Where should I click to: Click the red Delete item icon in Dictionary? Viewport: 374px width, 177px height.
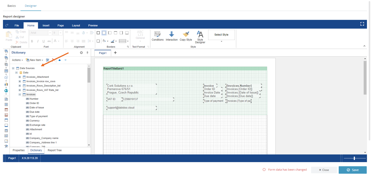[x=53, y=60]
